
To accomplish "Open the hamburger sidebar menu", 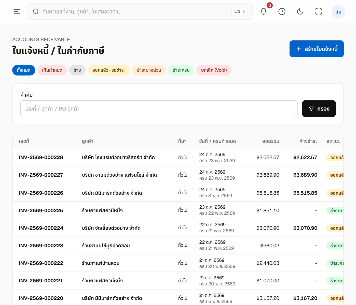I will [17, 11].
